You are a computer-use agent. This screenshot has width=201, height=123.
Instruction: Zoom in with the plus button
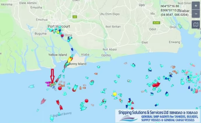point(196,6)
